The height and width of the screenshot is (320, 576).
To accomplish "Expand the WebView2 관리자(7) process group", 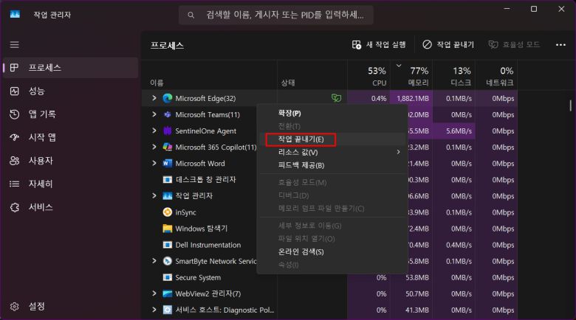I will [154, 293].
